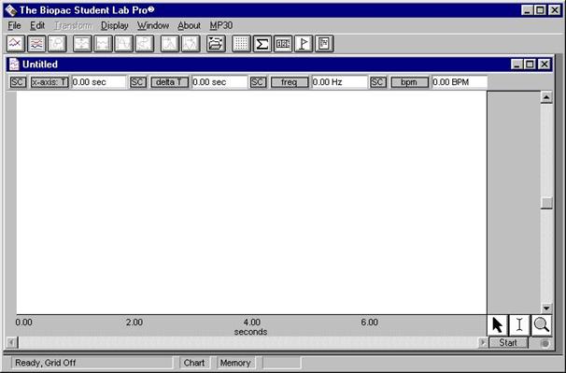Show markers using the flag icon
The image size is (566, 373).
coord(304,44)
